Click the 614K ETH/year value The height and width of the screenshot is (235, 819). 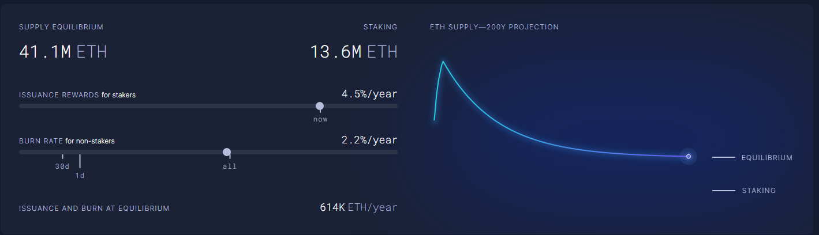358,207
